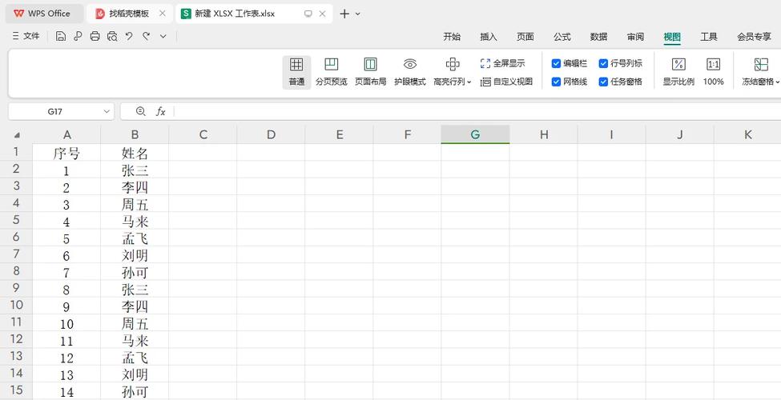This screenshot has width=781, height=400.
Task: Click the export/share icon next to Save
Action: (x=78, y=36)
